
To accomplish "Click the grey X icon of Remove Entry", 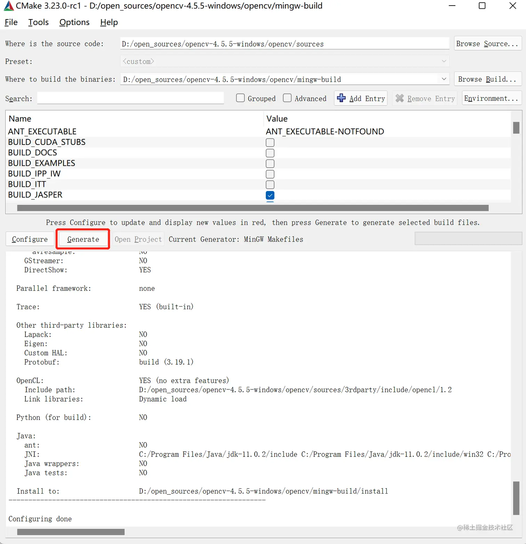I will pos(400,98).
